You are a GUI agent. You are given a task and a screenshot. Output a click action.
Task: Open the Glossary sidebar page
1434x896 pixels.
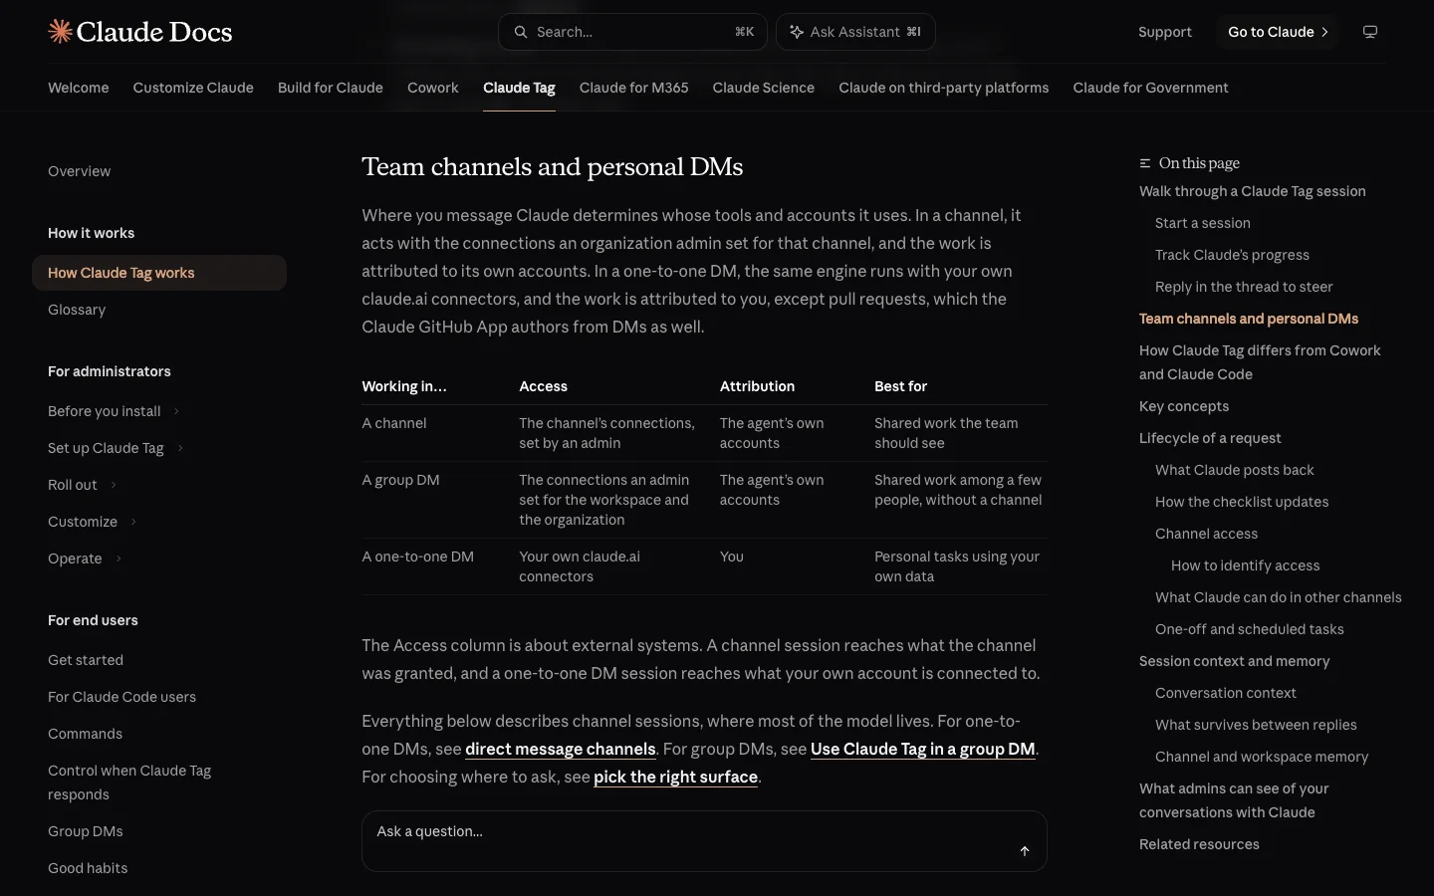[x=77, y=310]
